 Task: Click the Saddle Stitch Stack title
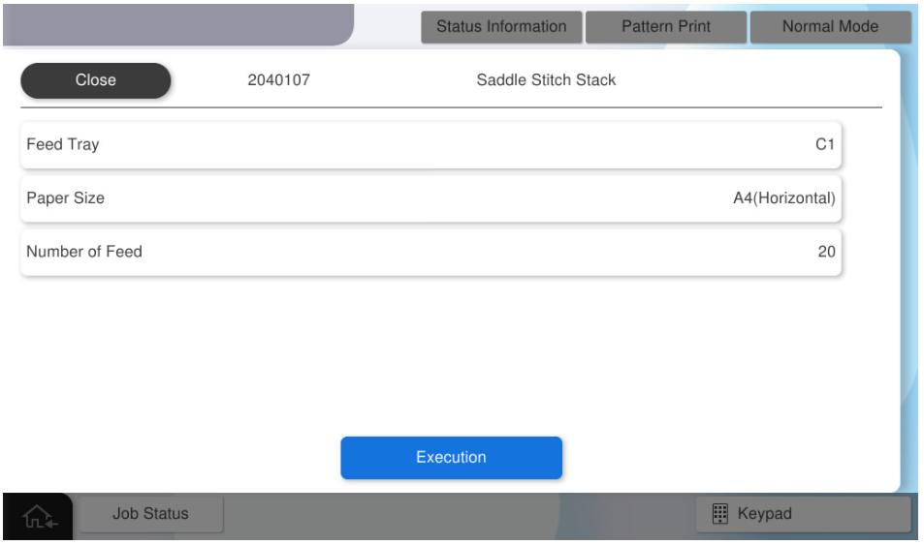pyautogui.click(x=546, y=80)
